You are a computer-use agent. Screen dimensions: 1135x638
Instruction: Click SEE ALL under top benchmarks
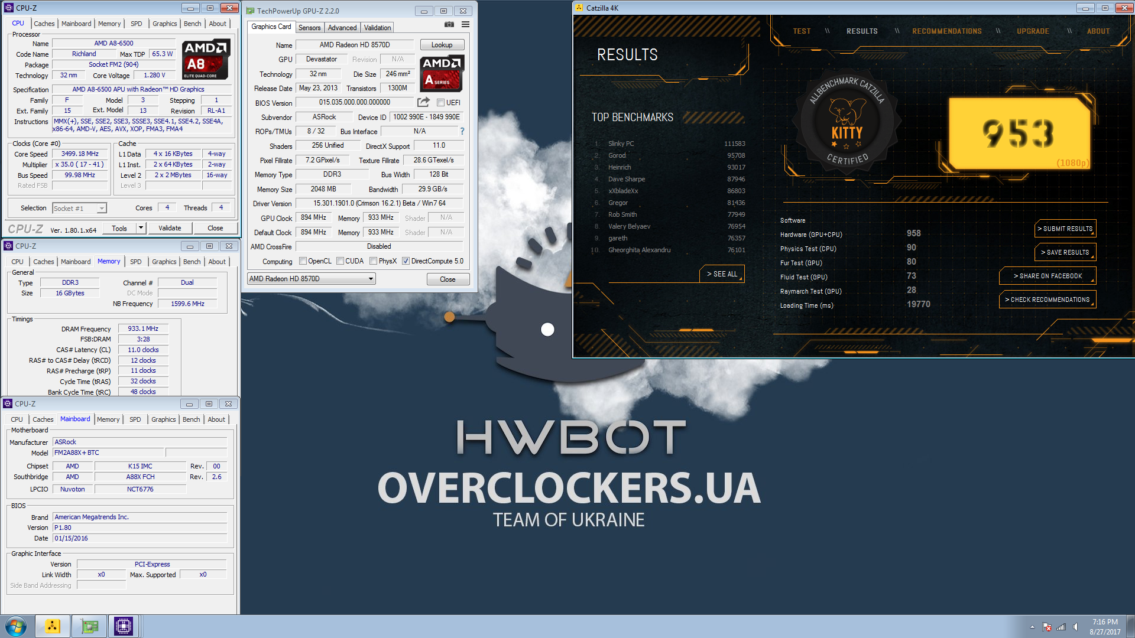(722, 274)
